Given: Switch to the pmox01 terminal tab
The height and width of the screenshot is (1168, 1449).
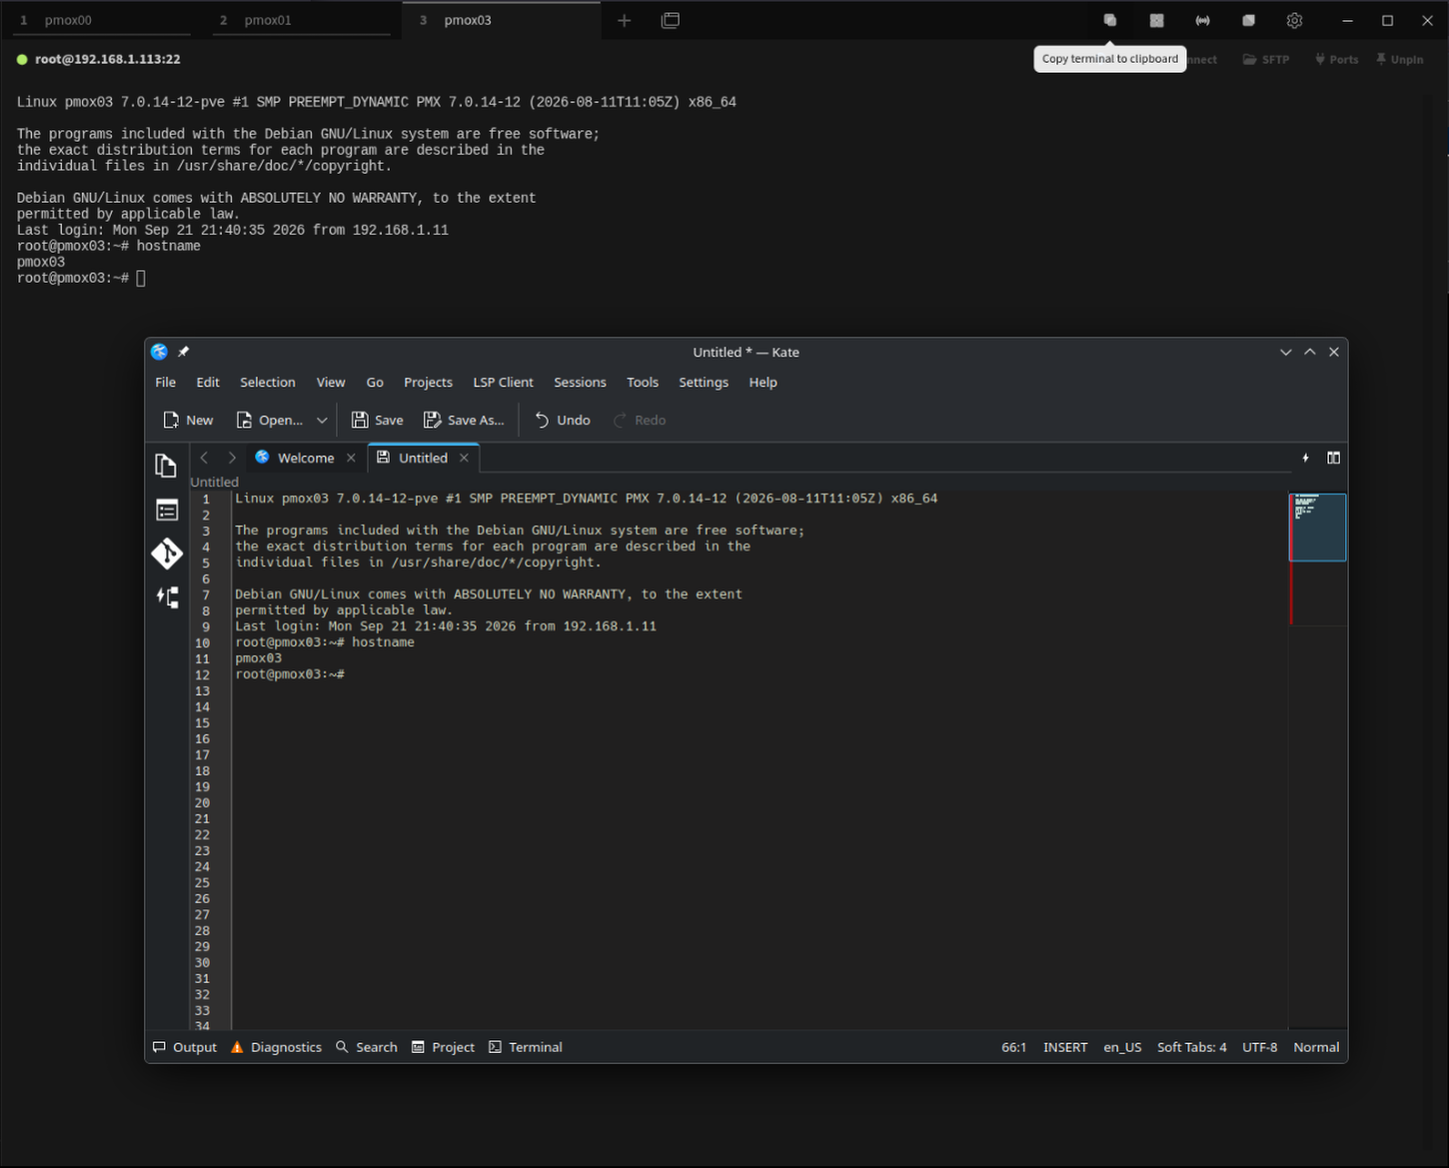Looking at the screenshot, I should coord(300,20).
